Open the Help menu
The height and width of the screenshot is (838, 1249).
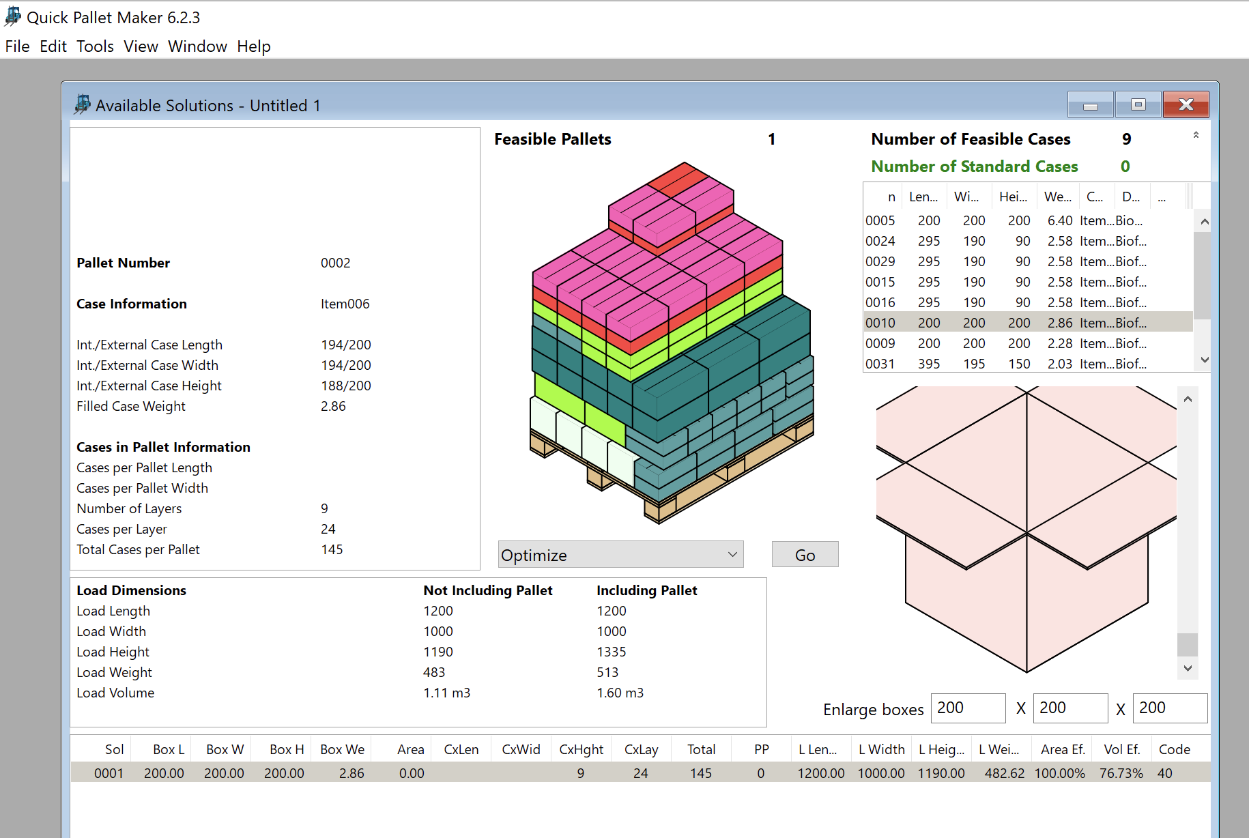[254, 46]
